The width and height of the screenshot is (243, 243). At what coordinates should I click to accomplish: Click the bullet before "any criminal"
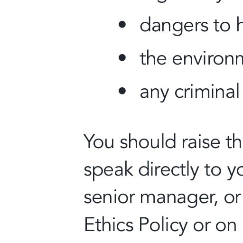(x=122, y=91)
